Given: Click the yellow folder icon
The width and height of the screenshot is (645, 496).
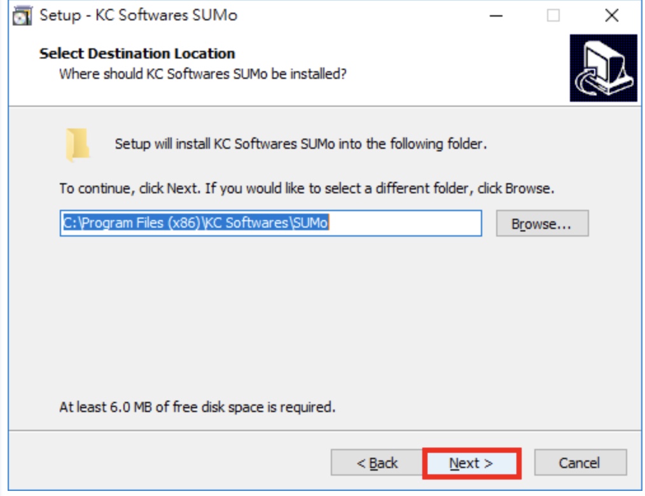Looking at the screenshot, I should 78,144.
